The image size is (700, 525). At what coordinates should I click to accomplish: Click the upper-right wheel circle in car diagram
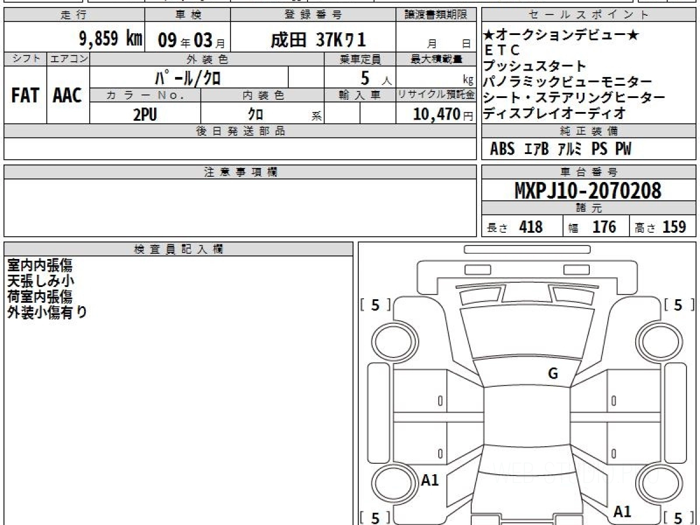click(658, 340)
